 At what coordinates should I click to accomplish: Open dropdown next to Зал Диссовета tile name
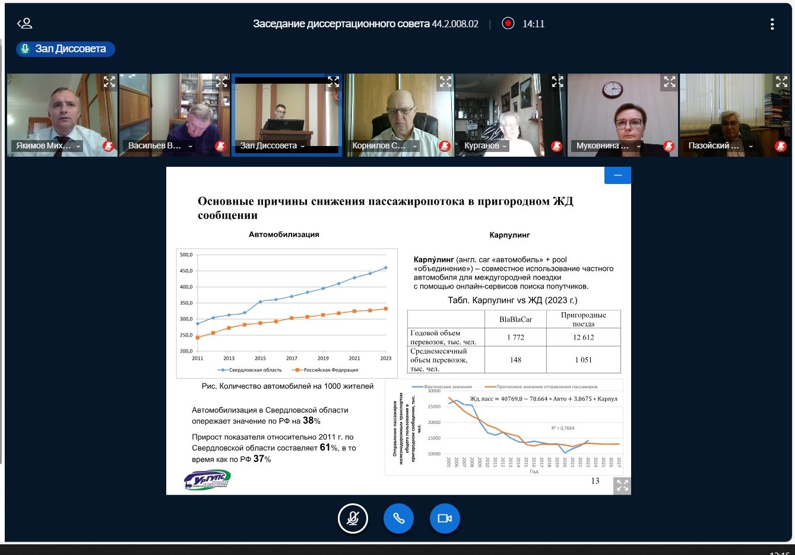click(x=303, y=146)
